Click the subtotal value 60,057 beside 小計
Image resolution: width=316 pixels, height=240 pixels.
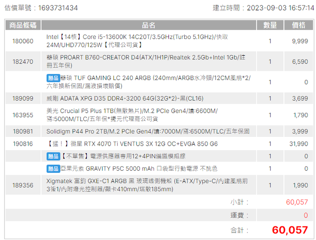pos(297,202)
